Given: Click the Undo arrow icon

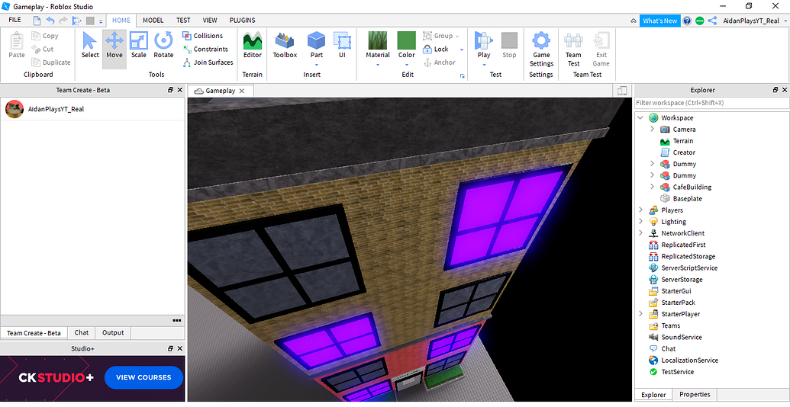Looking at the screenshot, I should click(50, 21).
